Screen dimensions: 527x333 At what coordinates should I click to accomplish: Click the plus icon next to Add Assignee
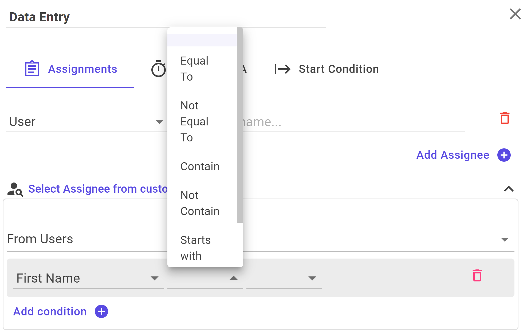[x=504, y=155]
